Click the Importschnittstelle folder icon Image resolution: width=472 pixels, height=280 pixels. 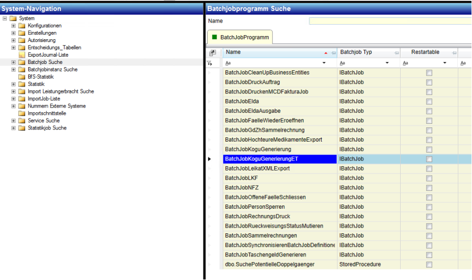[x=22, y=113]
